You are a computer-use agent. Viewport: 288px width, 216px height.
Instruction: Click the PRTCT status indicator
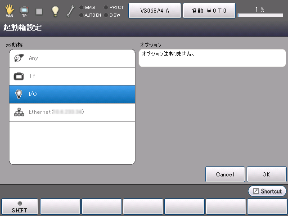113,7
